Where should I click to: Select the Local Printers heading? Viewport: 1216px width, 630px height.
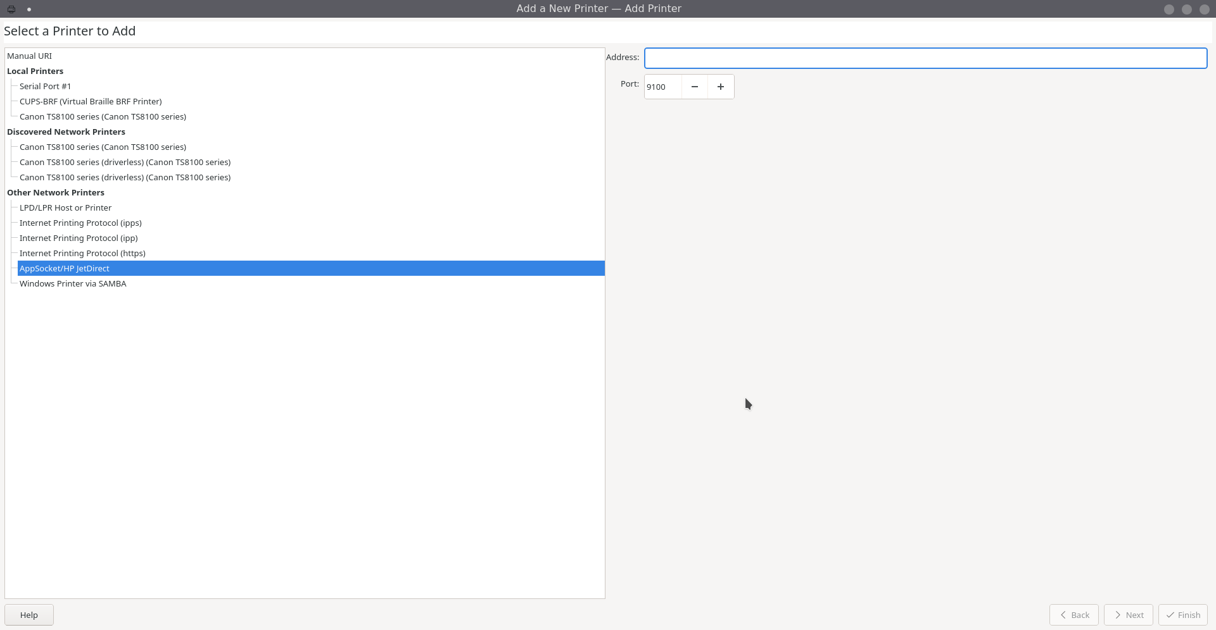305,71
